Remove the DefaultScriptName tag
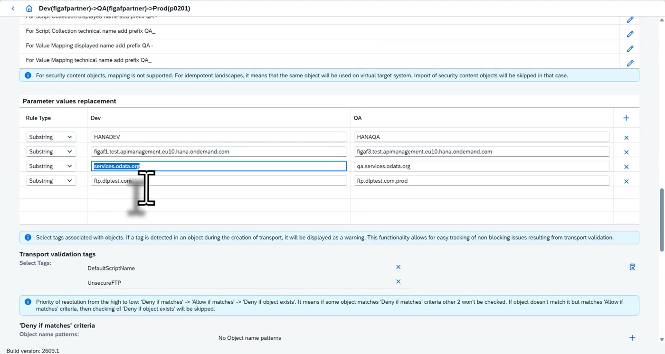665x354 pixels. (398, 267)
